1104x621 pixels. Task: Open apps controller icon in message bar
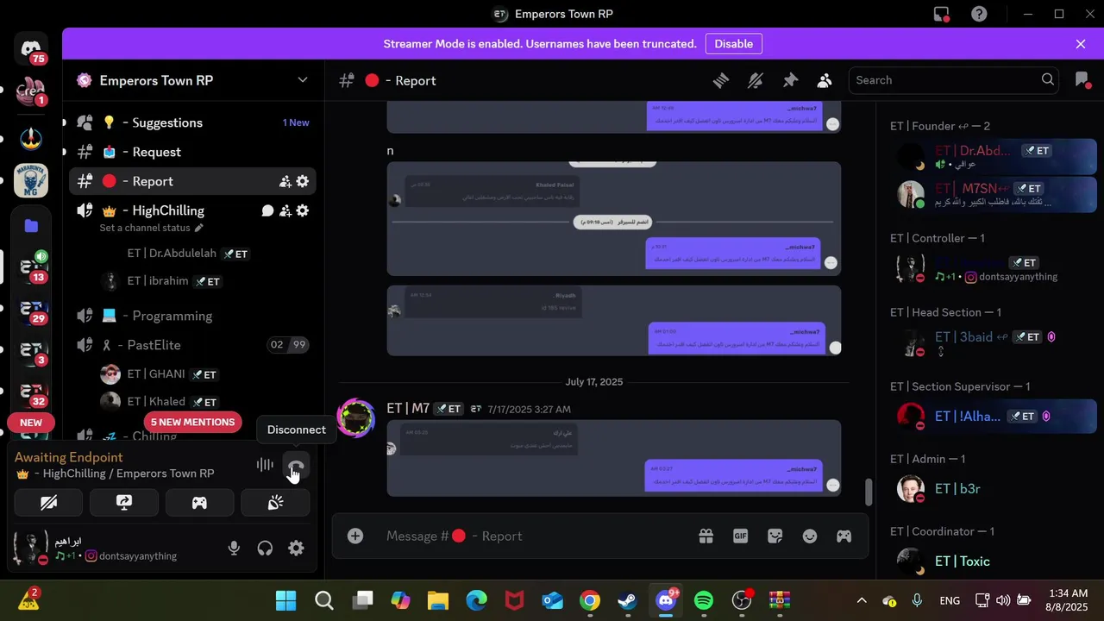point(844,536)
